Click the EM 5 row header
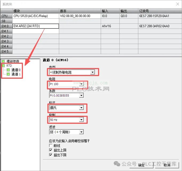Screen dimensions: 182x171 click(6, 51)
